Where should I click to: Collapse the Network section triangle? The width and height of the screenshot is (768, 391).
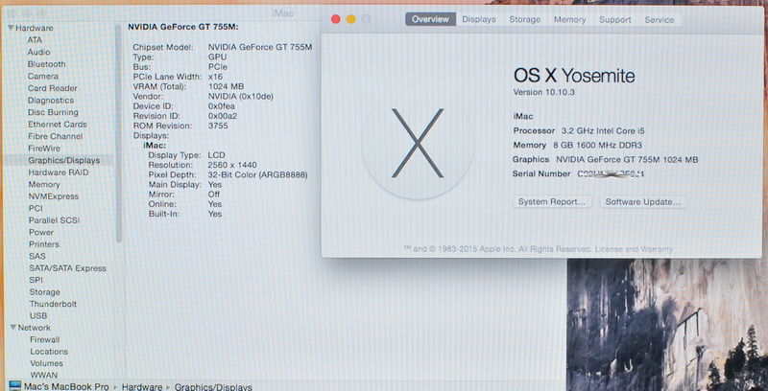point(13,328)
